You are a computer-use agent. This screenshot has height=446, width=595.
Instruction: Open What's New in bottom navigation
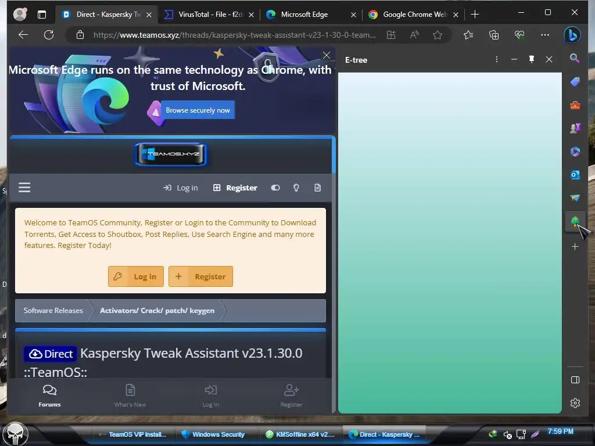(x=130, y=396)
